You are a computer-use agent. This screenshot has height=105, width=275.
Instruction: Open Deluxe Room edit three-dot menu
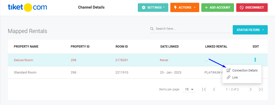click(x=255, y=60)
